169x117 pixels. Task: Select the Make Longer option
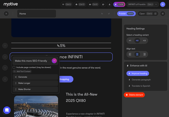35,83
